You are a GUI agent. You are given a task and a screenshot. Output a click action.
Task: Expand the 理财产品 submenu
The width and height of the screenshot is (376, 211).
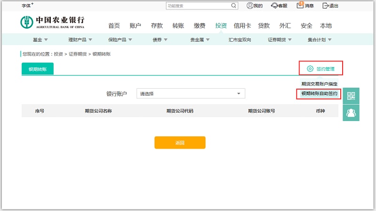(80, 40)
